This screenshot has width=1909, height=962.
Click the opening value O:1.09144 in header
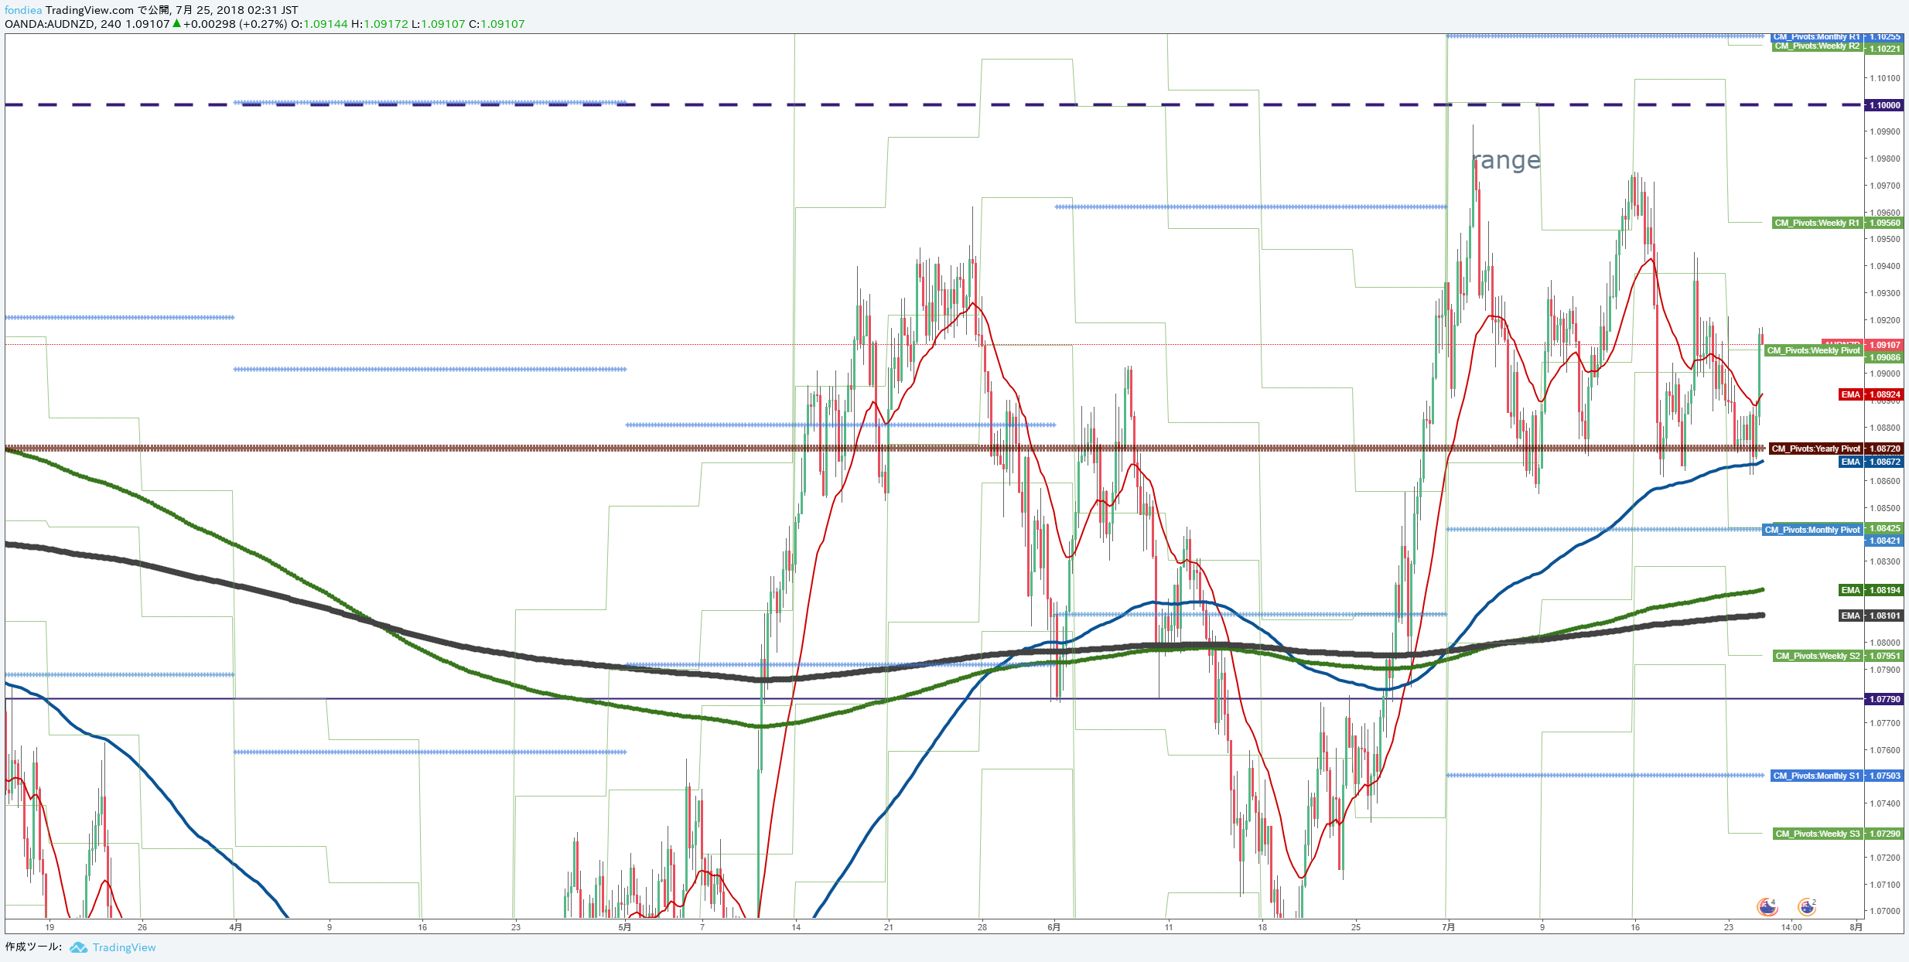319,24
